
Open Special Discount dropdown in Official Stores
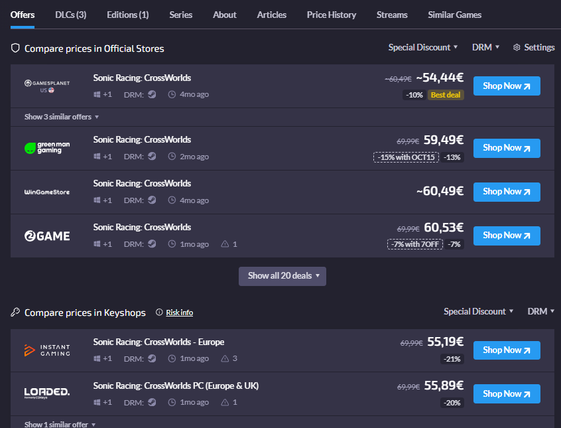click(x=423, y=47)
